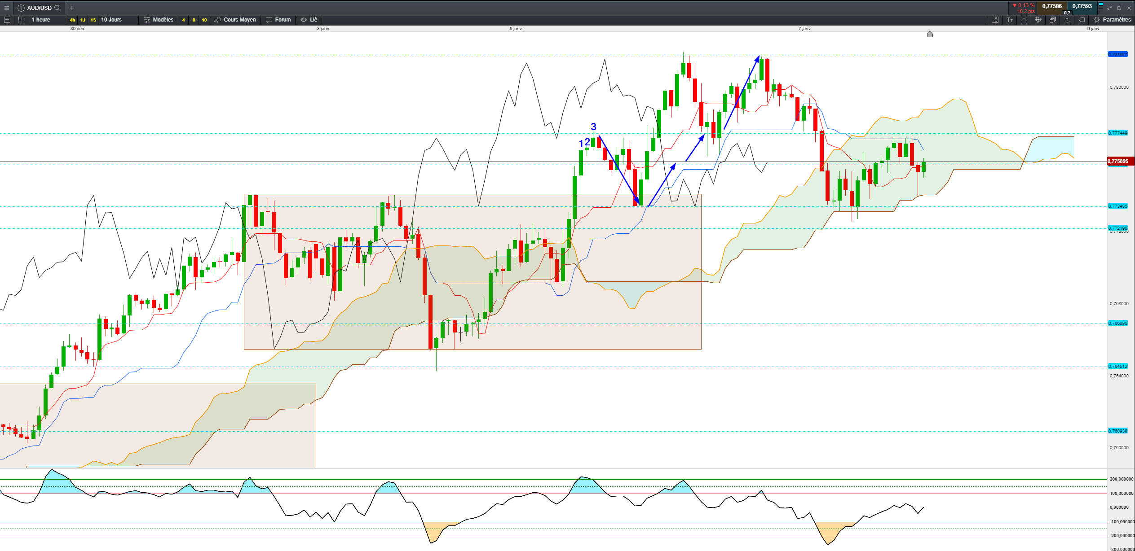Apply template shortcut 4

point(183,20)
